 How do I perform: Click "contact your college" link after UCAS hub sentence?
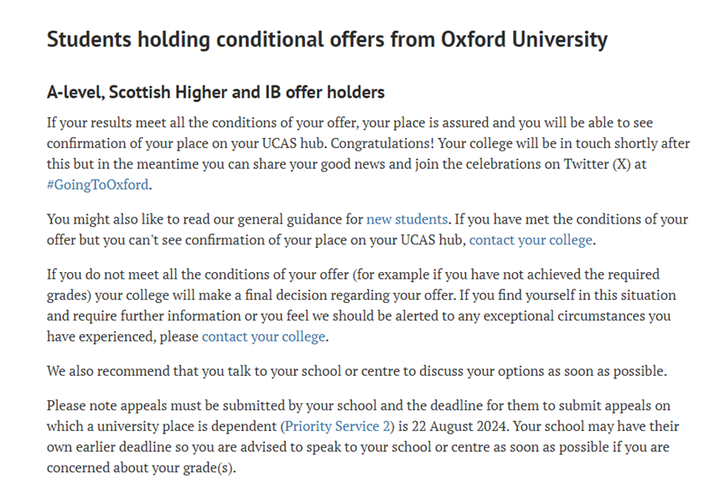(531, 240)
